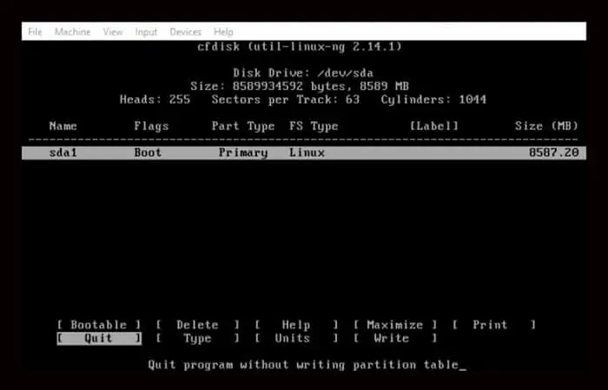
Task: Open the Input menu
Action: [146, 32]
